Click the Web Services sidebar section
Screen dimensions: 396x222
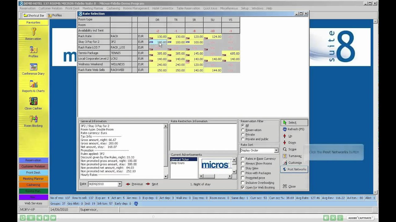33,203
